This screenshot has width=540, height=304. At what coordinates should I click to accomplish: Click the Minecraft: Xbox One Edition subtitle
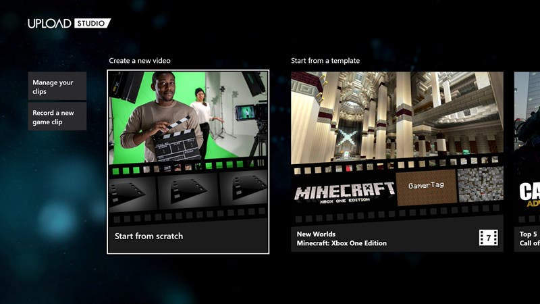[342, 243]
